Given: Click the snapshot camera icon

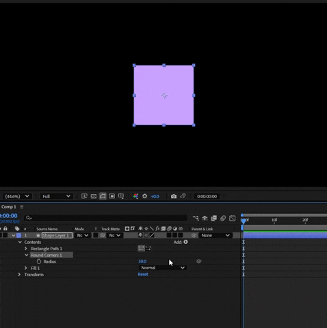Looking at the screenshot, I should (174, 196).
